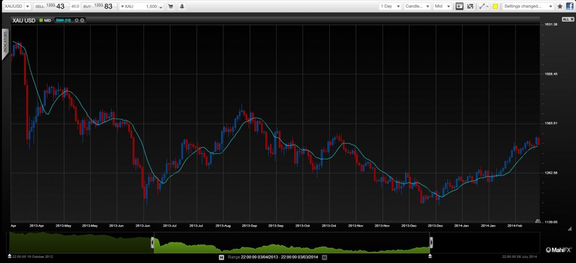The height and width of the screenshot is (263, 576).
Task: Share chart on Facebook
Action: pos(569,6)
